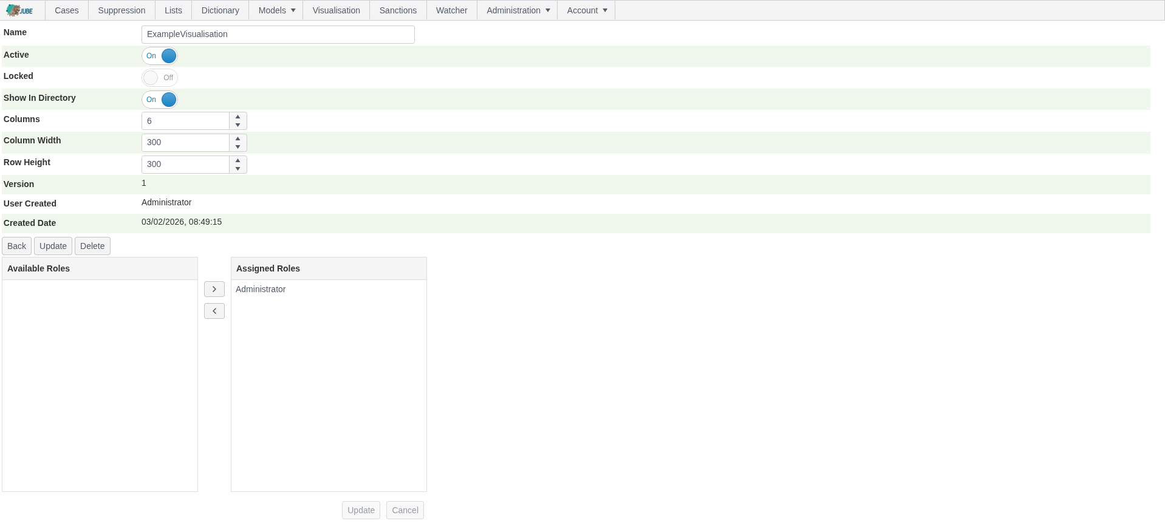The image size is (1165, 529).
Task: Open the Cases menu
Action: (x=67, y=10)
